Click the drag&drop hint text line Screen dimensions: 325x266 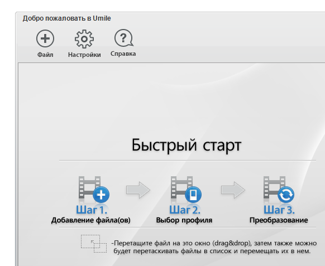click(x=214, y=243)
